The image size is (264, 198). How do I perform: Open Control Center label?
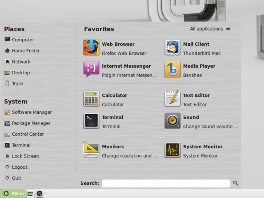[28, 134]
